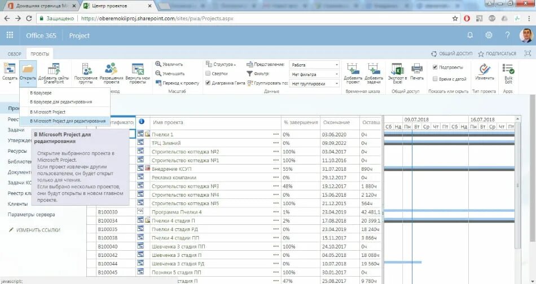Click the Открыть folder icon
The height and width of the screenshot is (284, 536).
[x=28, y=69]
